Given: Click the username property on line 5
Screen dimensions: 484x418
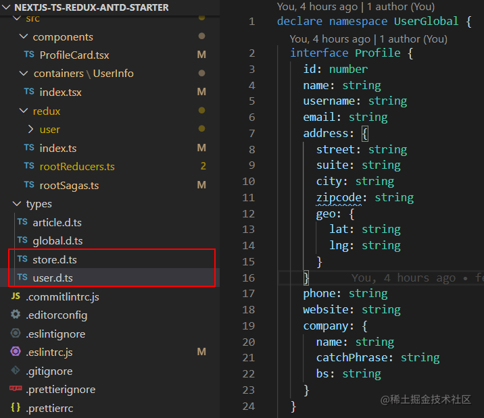Looking at the screenshot, I should point(329,101).
